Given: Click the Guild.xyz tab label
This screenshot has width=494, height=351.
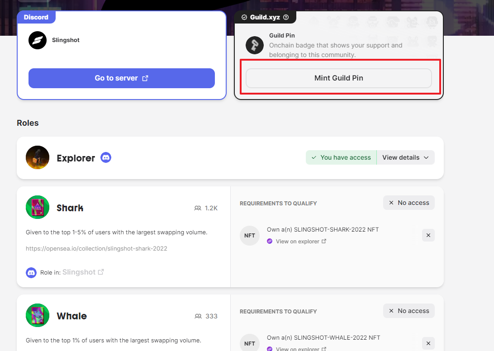Looking at the screenshot, I should click(265, 17).
